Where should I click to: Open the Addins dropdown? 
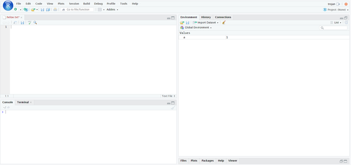pyautogui.click(x=112, y=10)
